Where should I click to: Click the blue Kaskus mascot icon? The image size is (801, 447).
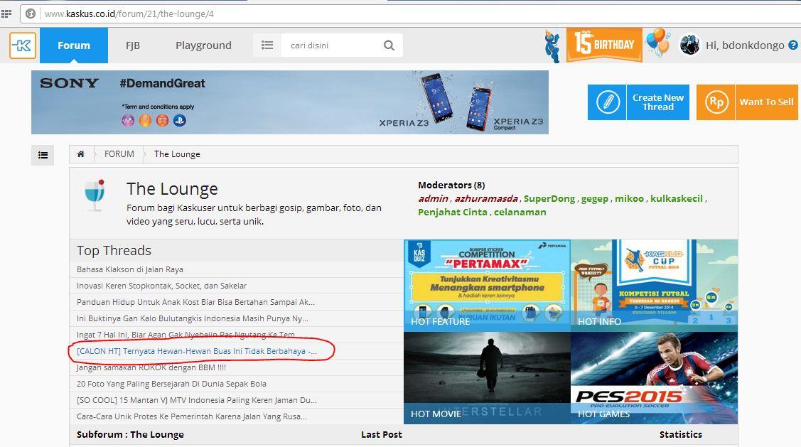[552, 46]
